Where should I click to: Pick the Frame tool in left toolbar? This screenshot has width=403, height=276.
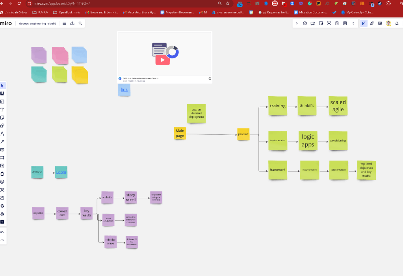[2, 158]
